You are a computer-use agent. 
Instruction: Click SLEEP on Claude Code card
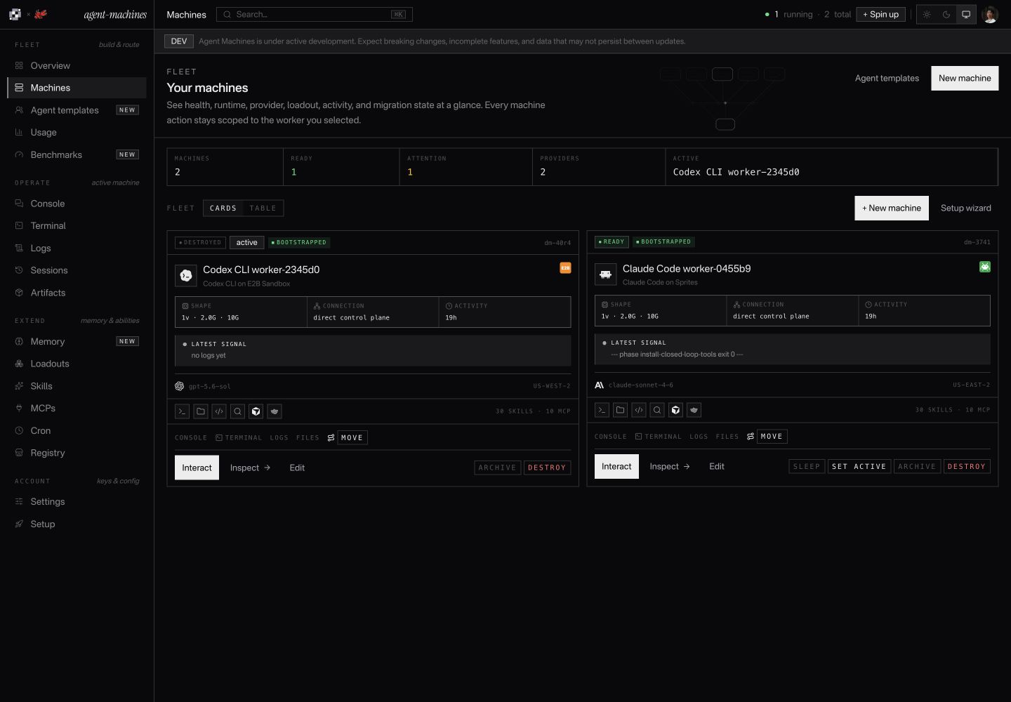pyautogui.click(x=807, y=466)
